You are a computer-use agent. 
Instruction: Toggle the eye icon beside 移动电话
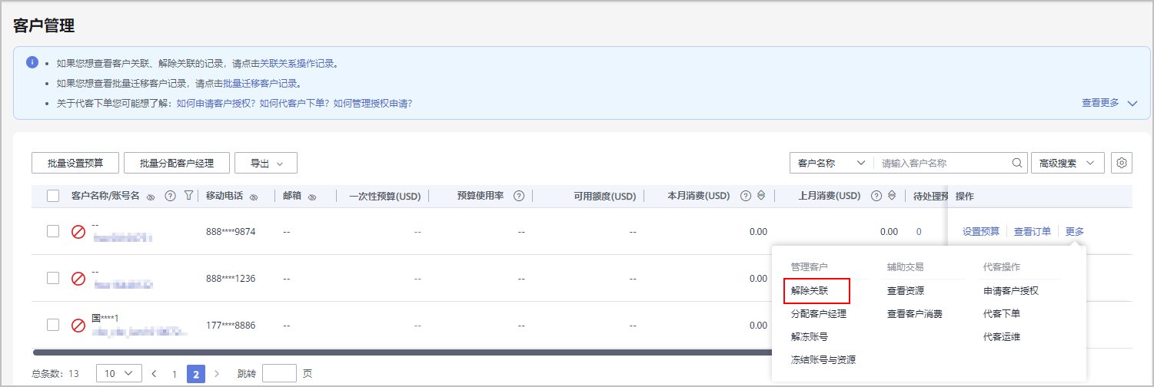coord(254,197)
